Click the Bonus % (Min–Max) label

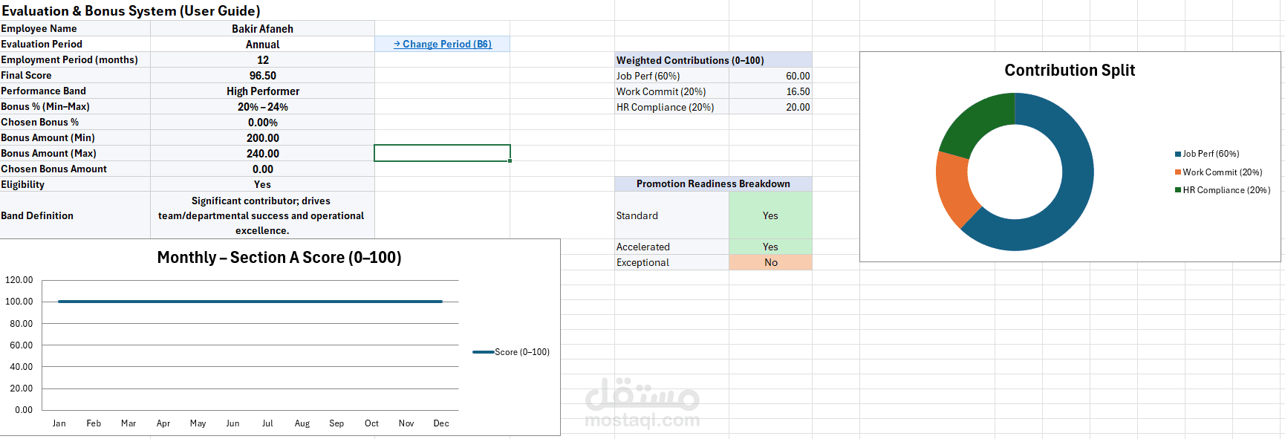[75, 106]
